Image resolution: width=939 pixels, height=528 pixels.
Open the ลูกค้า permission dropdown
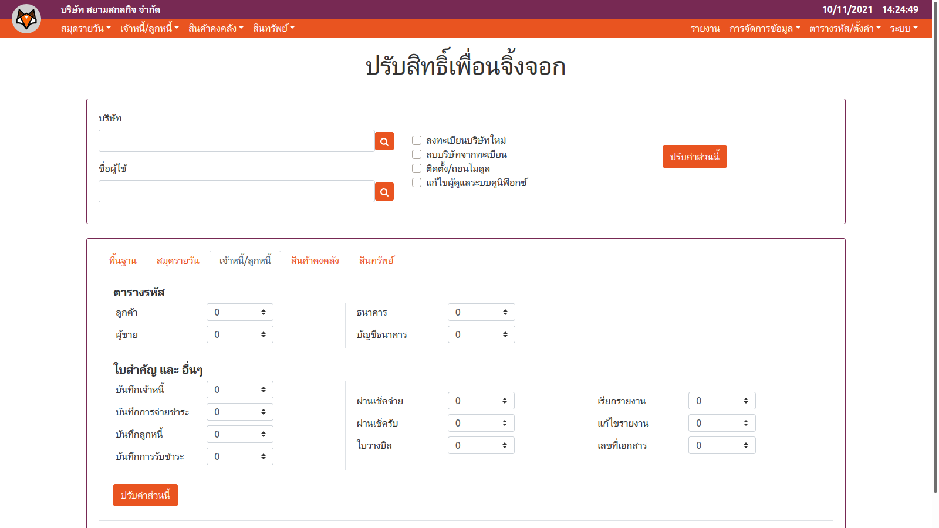click(x=239, y=312)
